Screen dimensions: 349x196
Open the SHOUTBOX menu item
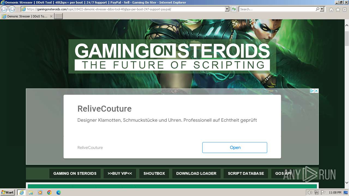tap(154, 173)
